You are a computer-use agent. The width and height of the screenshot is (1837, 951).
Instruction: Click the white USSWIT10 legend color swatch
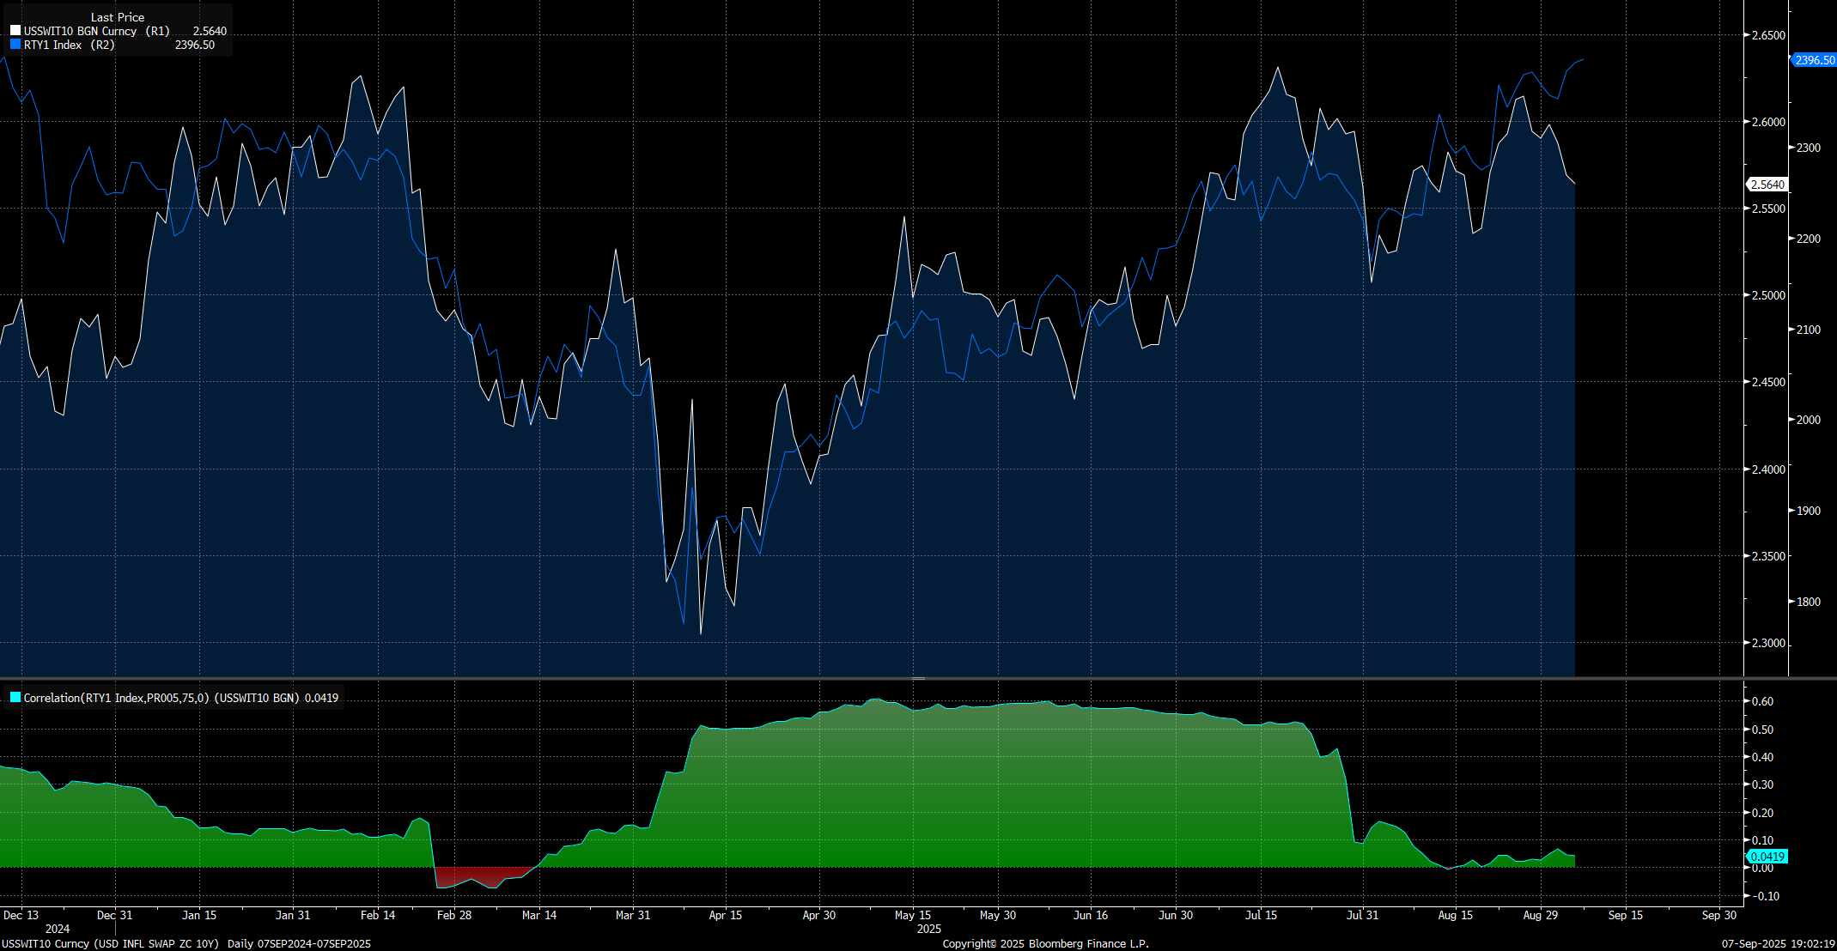pos(15,31)
